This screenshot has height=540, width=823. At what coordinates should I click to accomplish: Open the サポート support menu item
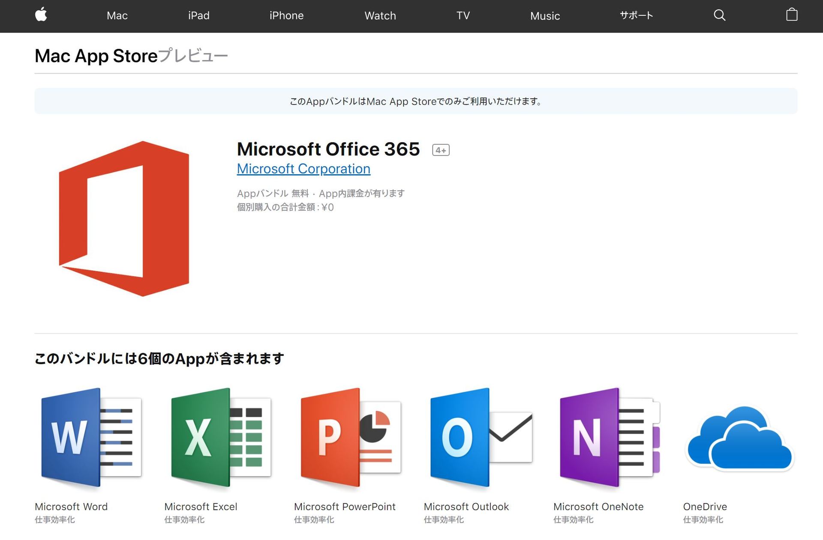click(636, 15)
